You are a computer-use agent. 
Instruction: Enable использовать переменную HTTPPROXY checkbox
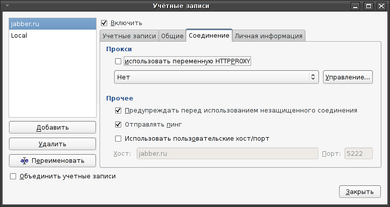[x=118, y=61]
